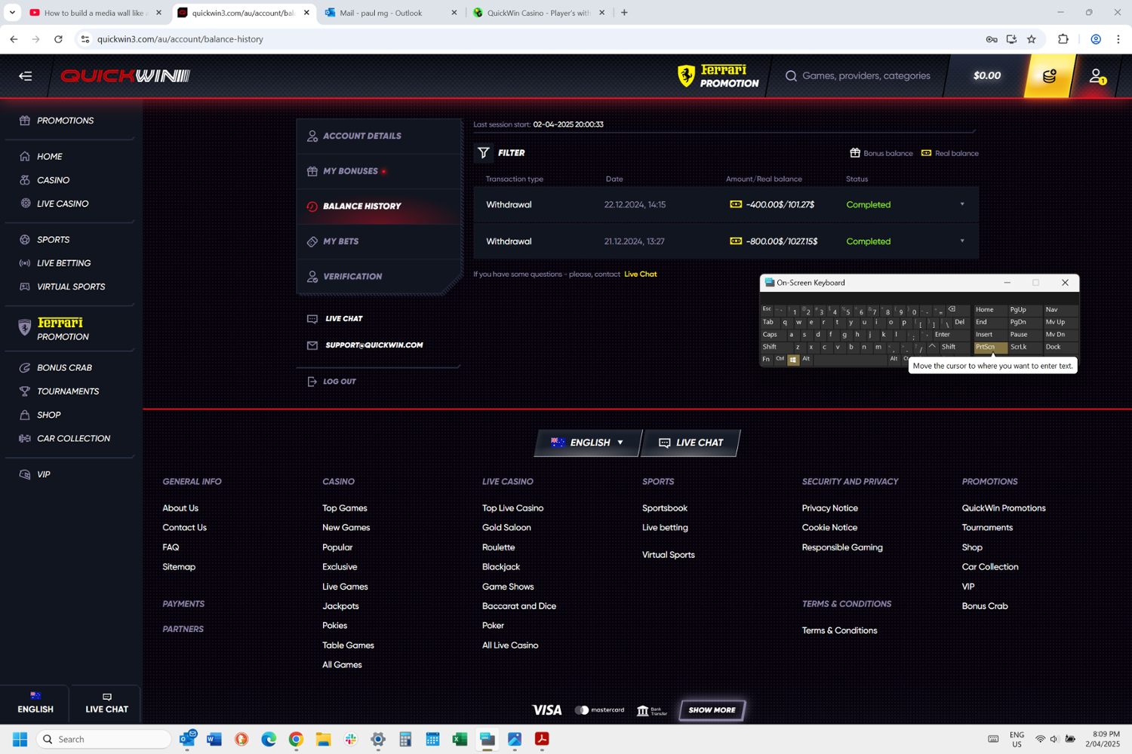Click the Ferrari Promotion header logo

(718, 76)
